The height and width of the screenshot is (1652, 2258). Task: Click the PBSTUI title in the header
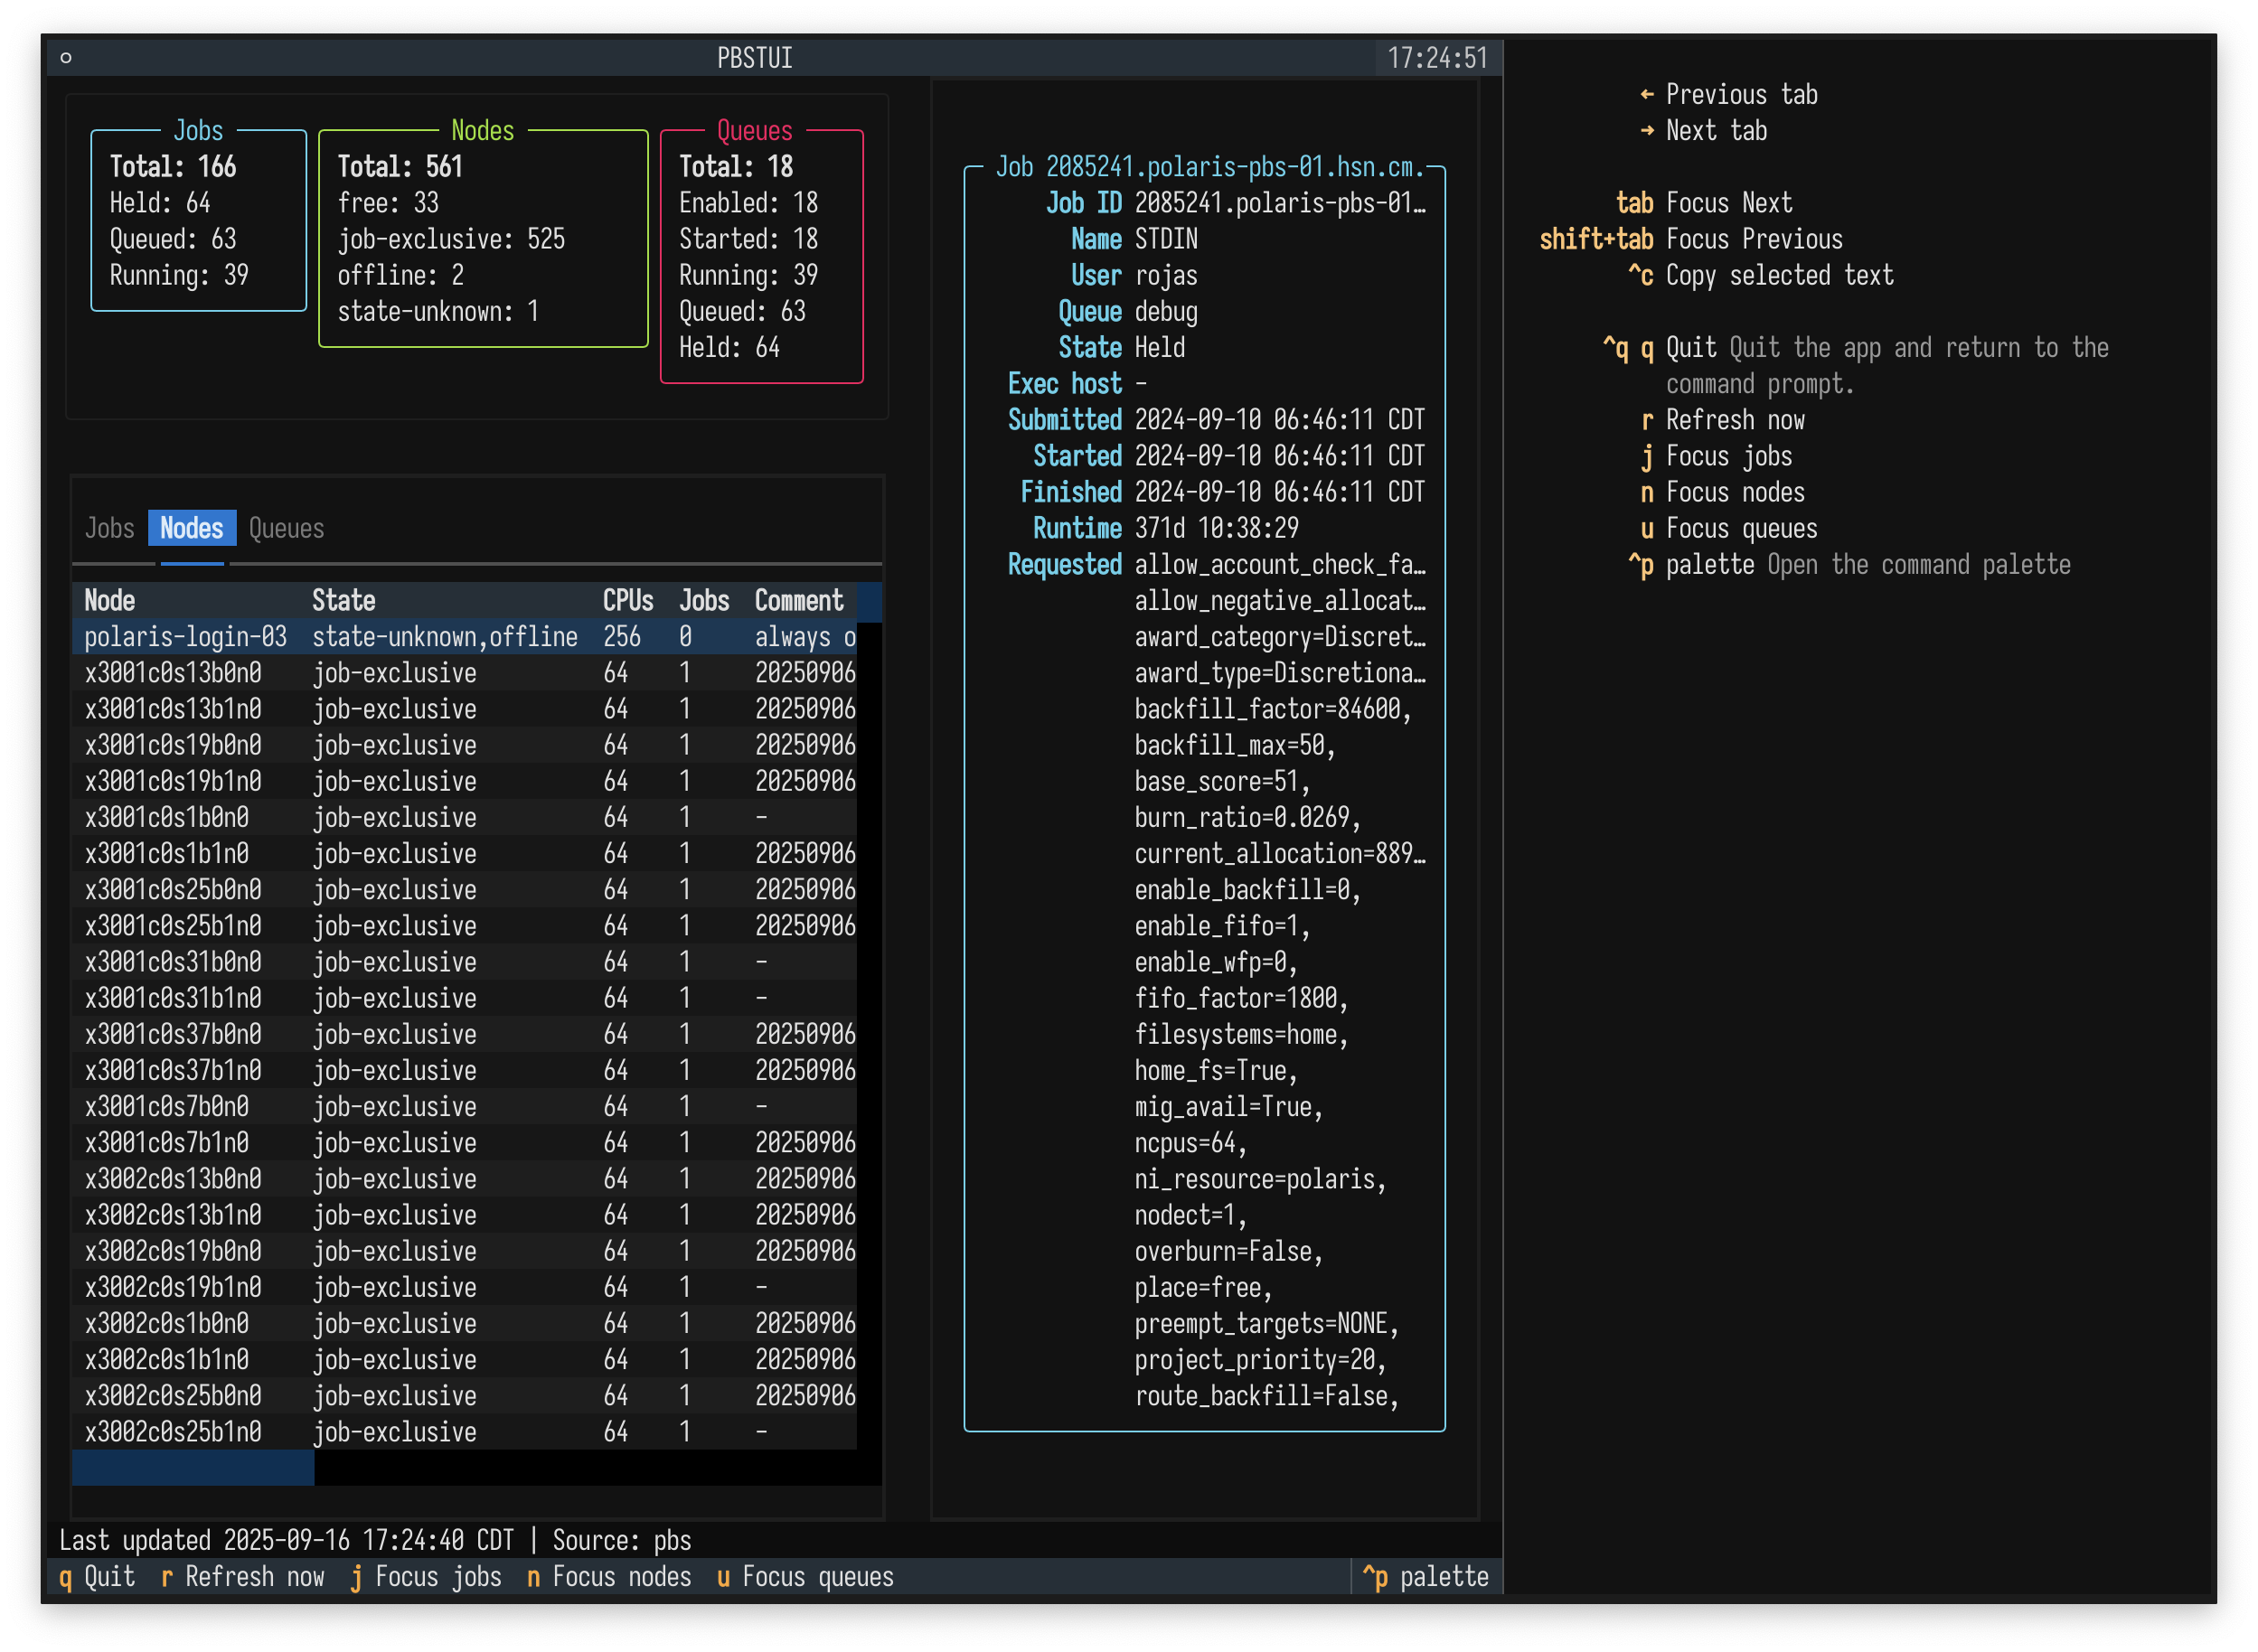coord(755,58)
